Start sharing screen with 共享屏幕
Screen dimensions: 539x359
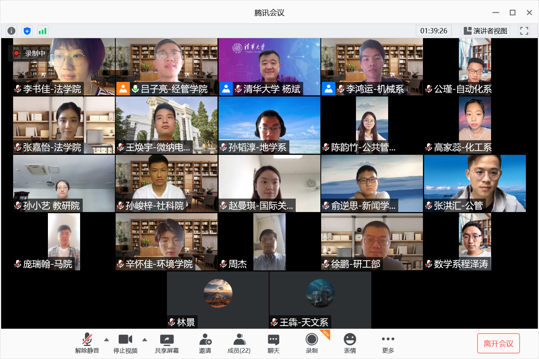click(167, 343)
